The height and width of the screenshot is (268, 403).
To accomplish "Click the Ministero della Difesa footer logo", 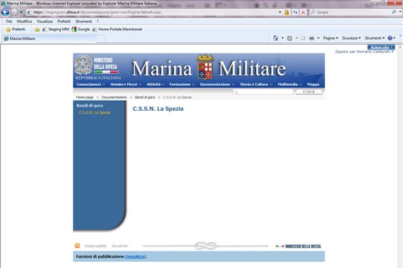I will click(298, 246).
